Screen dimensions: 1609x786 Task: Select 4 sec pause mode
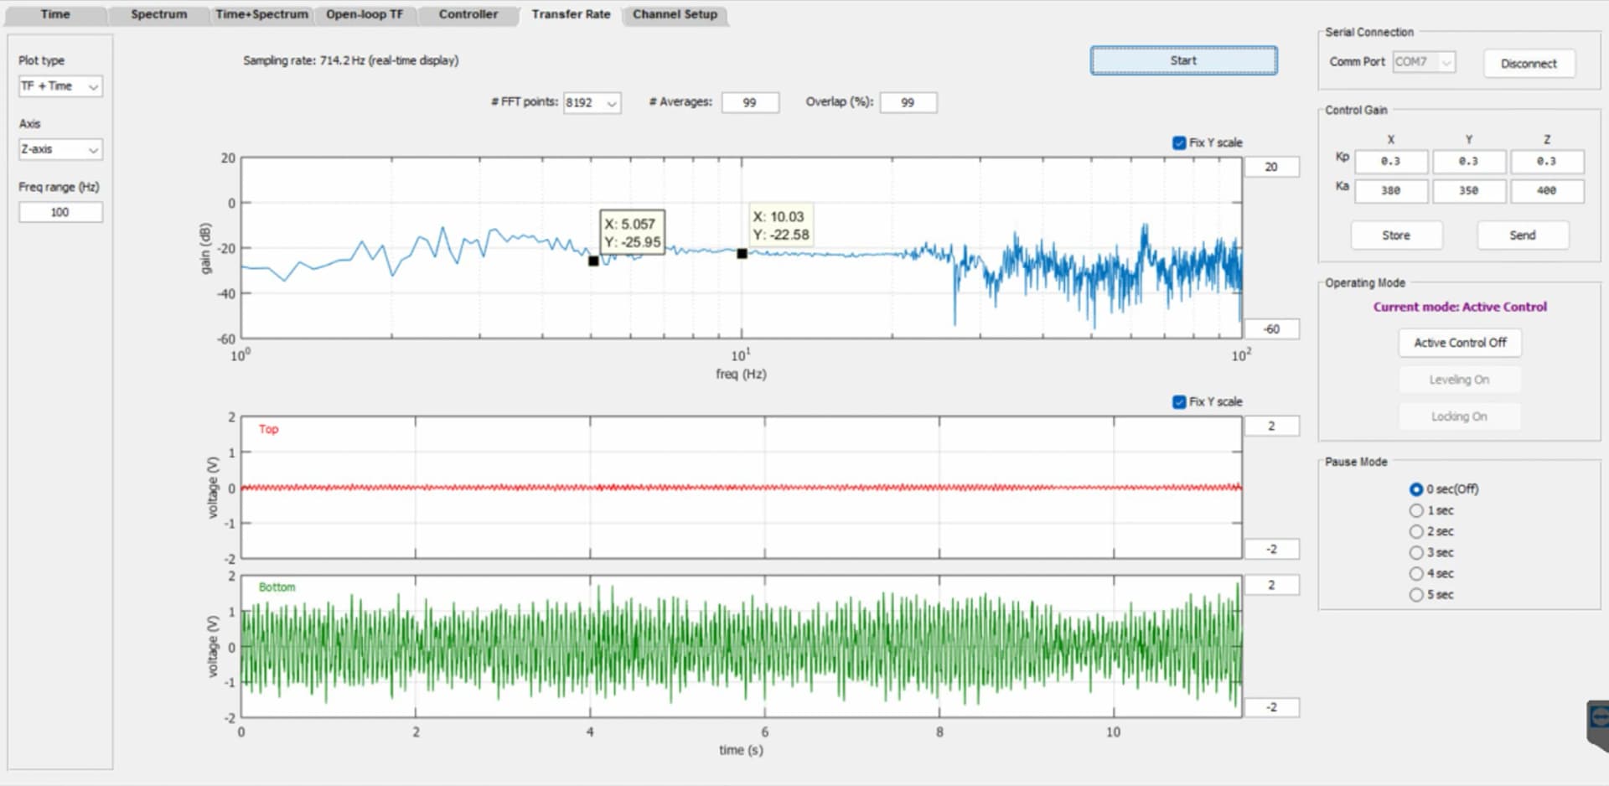[x=1416, y=573]
